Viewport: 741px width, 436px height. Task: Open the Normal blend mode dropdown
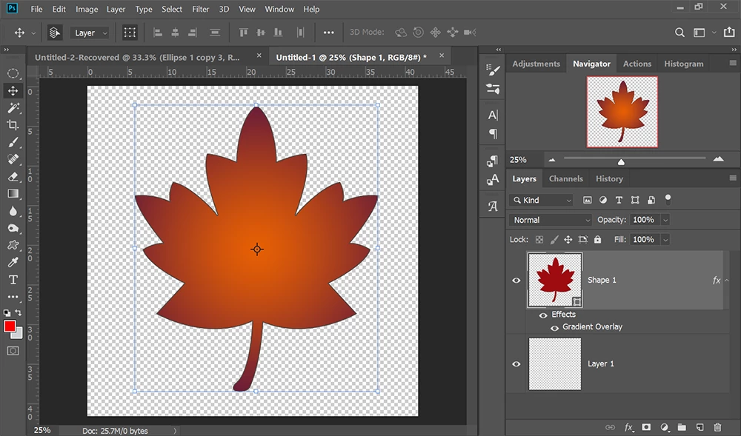[551, 220]
